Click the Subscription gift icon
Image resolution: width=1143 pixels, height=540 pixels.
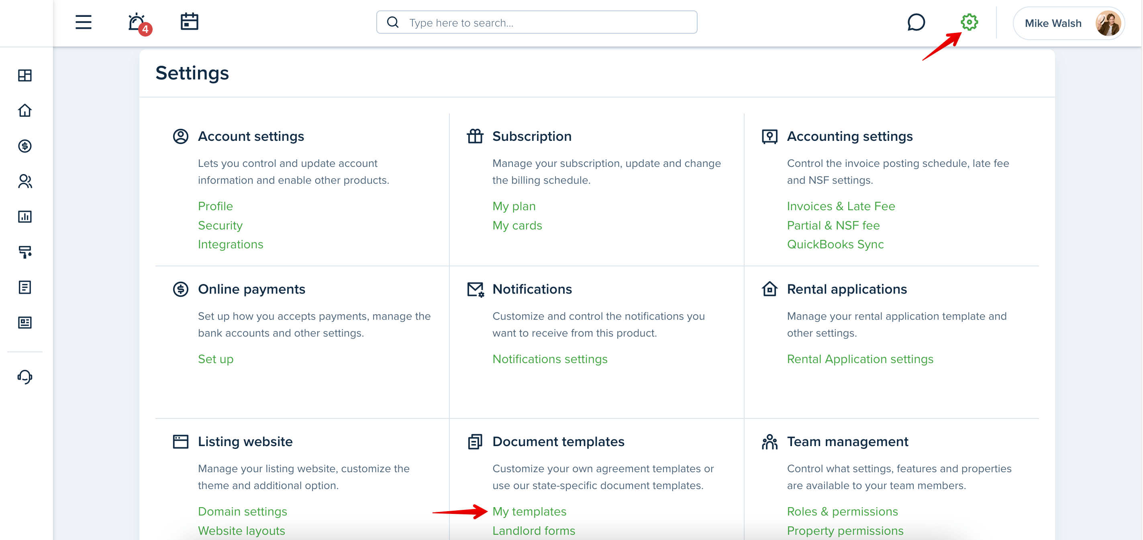(x=475, y=136)
